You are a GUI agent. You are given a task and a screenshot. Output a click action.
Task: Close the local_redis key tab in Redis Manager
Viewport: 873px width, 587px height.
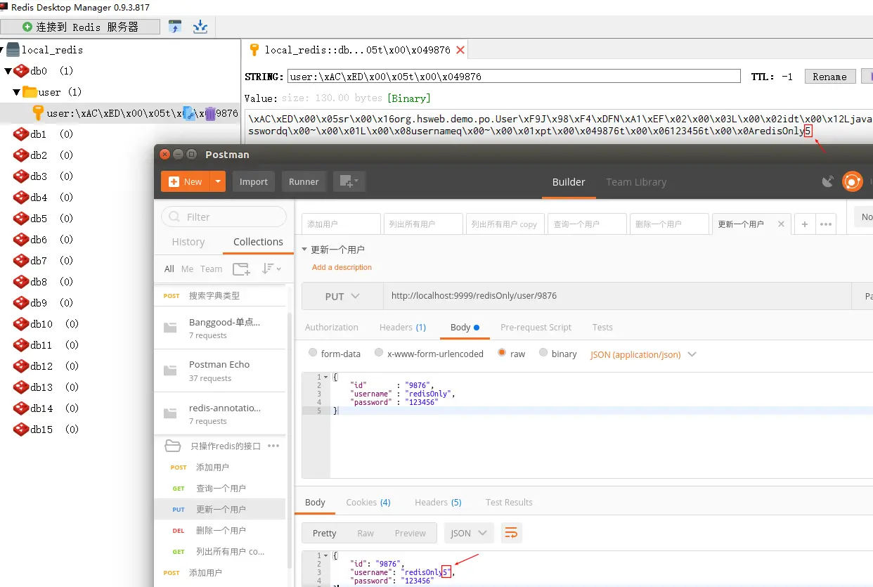(x=460, y=50)
